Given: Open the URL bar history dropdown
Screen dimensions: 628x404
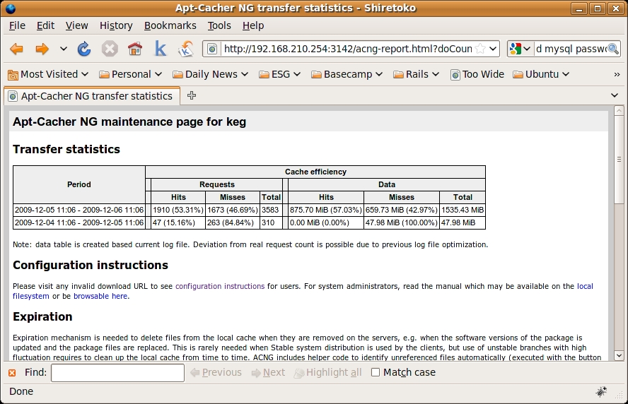Looking at the screenshot, I should 493,49.
